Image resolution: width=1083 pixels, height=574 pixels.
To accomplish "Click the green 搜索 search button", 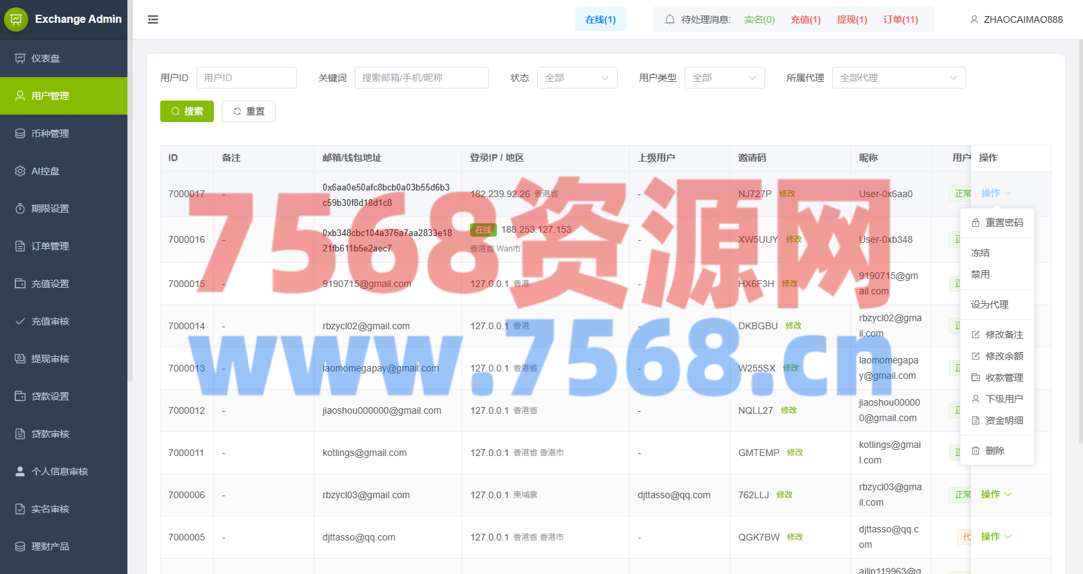I will click(x=187, y=111).
